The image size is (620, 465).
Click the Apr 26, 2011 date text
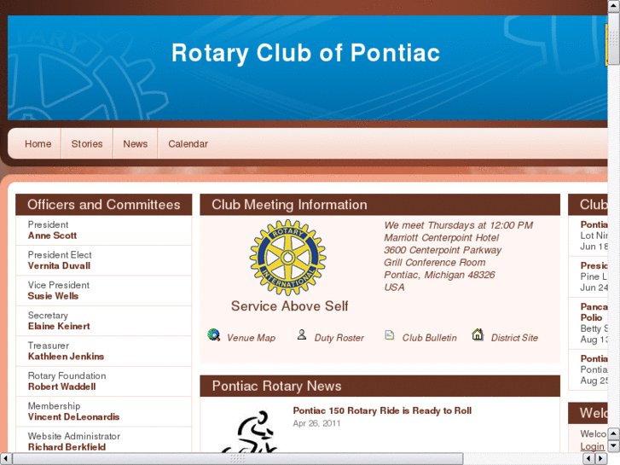pos(316,423)
